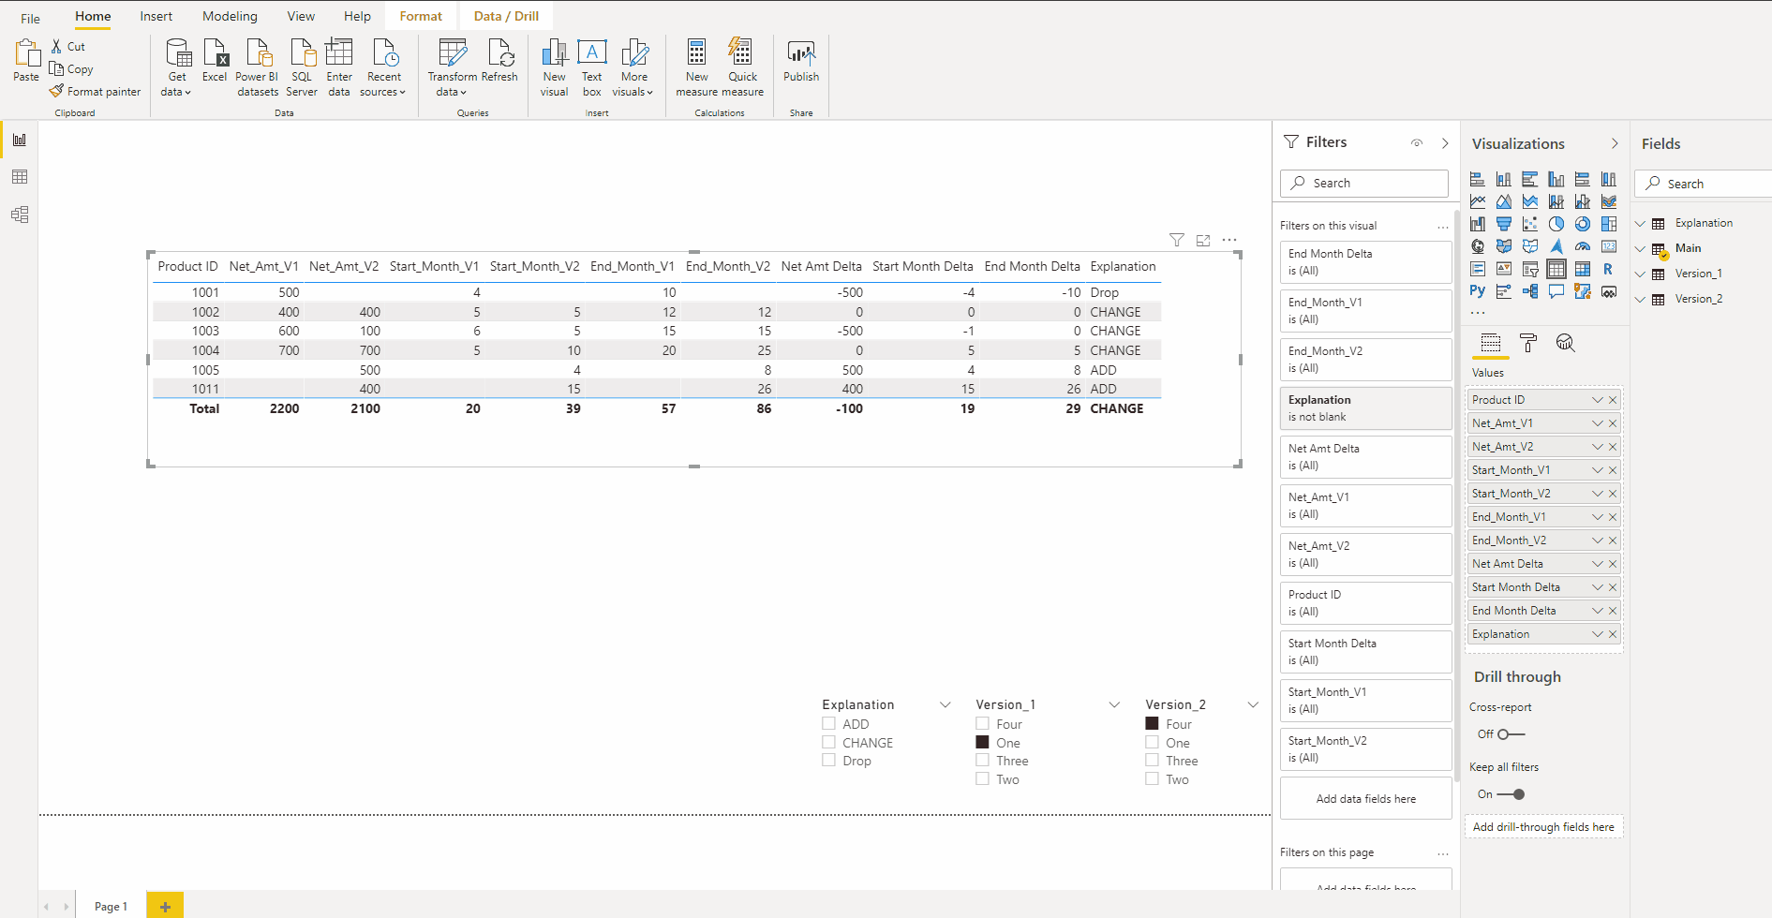Open Version_2 slicer dropdown chevron
The image size is (1772, 918).
1253,704
